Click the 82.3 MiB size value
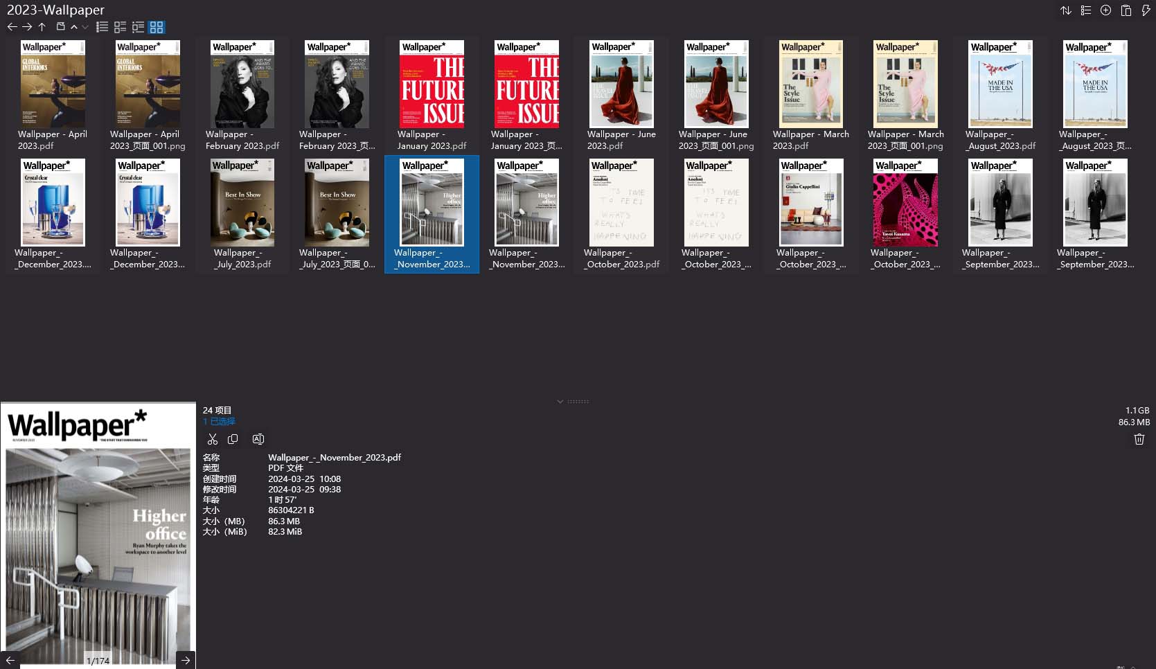The width and height of the screenshot is (1156, 669). 285,532
